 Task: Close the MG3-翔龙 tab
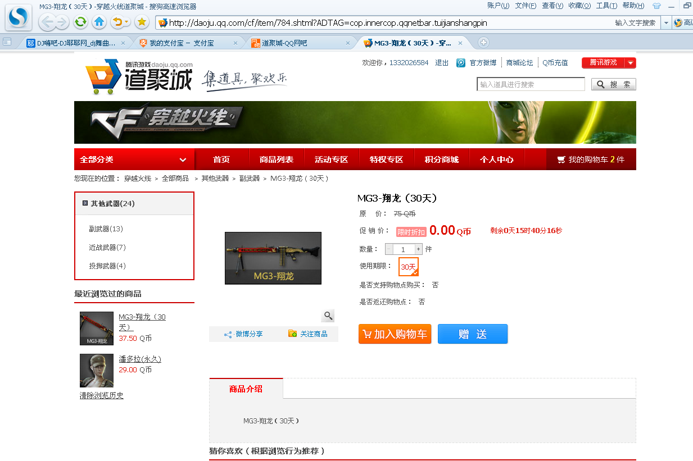[460, 43]
